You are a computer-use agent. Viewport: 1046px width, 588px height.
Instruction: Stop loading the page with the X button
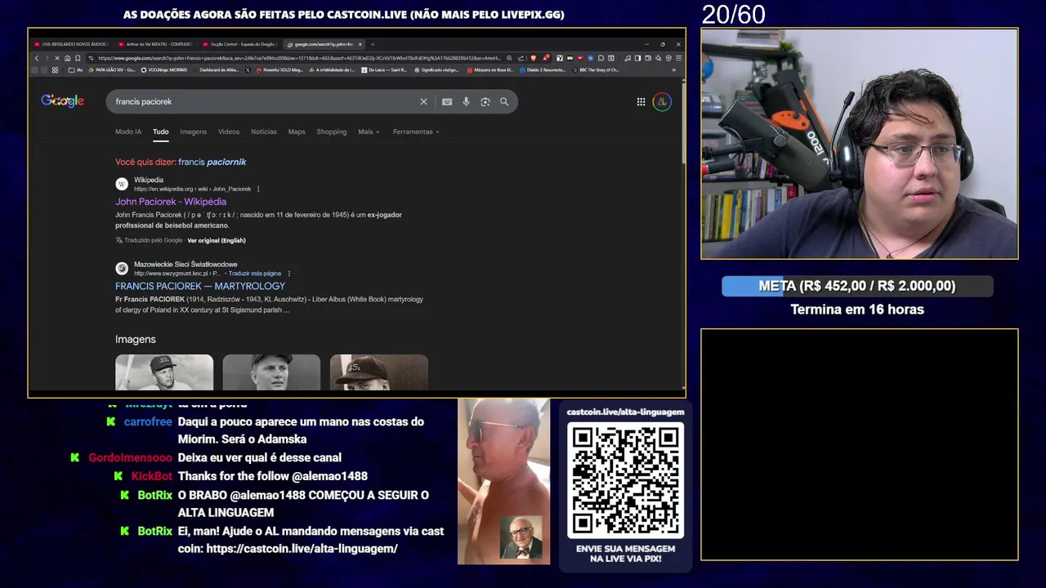click(x=57, y=58)
